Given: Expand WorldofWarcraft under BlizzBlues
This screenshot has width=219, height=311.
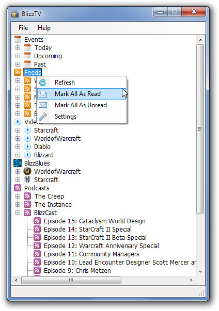Looking at the screenshot, I should pyautogui.click(x=18, y=171).
